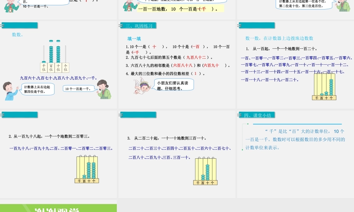Viewport: 354px width, 212px height.
Task: Open the title banner above 从一百九十八起 slide
Action: point(19,115)
